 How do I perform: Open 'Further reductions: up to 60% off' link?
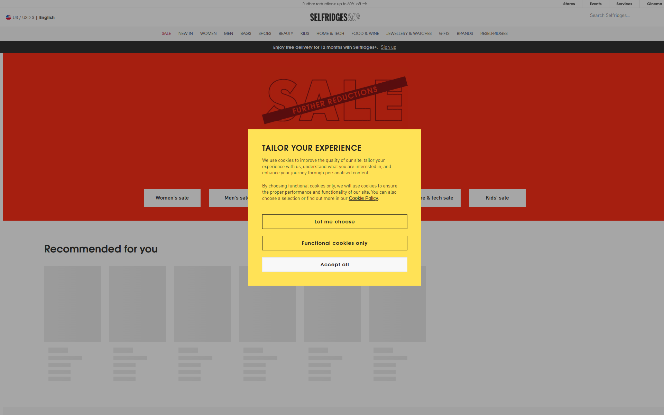pyautogui.click(x=334, y=4)
